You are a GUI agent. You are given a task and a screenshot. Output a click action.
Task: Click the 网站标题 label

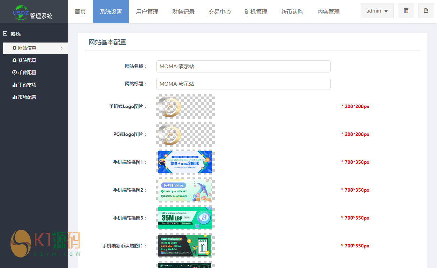coord(136,84)
